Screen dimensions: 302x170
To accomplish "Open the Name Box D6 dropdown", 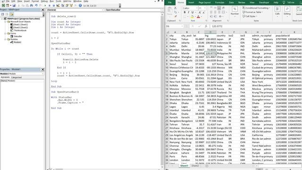I will click(x=182, y=26).
